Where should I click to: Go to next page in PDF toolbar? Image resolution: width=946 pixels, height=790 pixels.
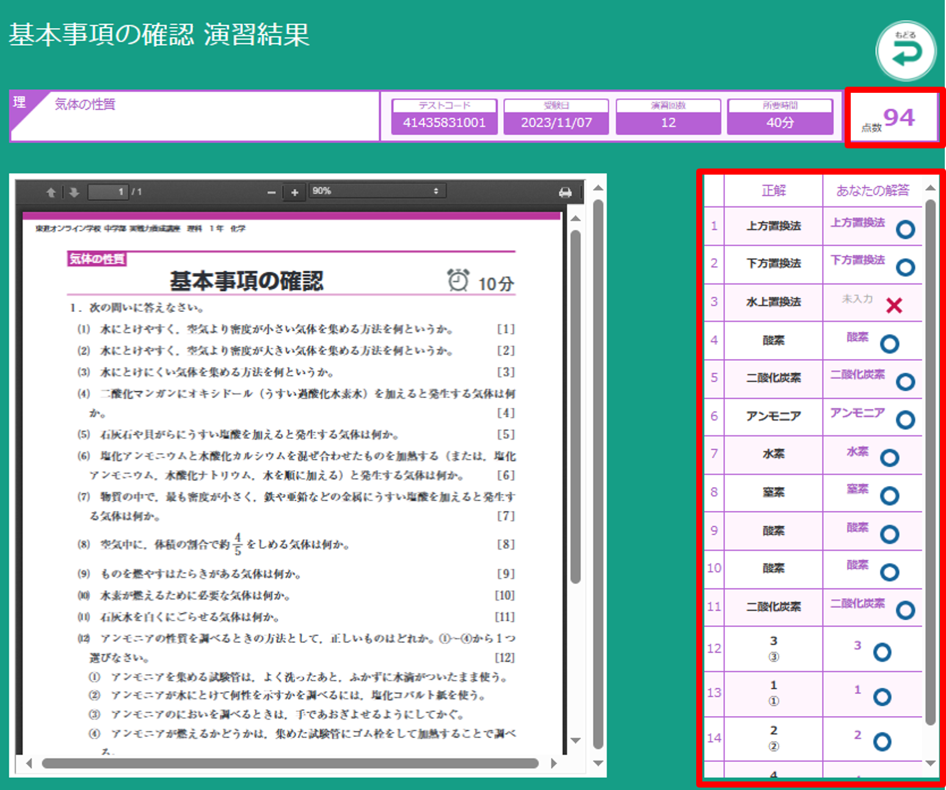point(74,192)
